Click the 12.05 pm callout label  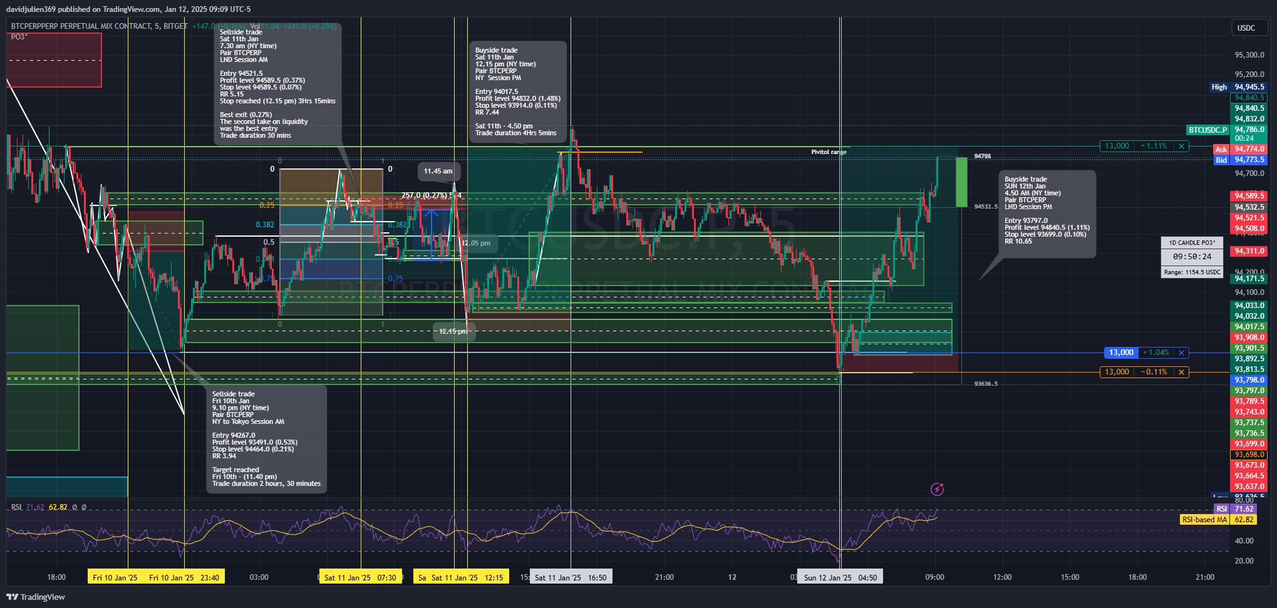[477, 243]
